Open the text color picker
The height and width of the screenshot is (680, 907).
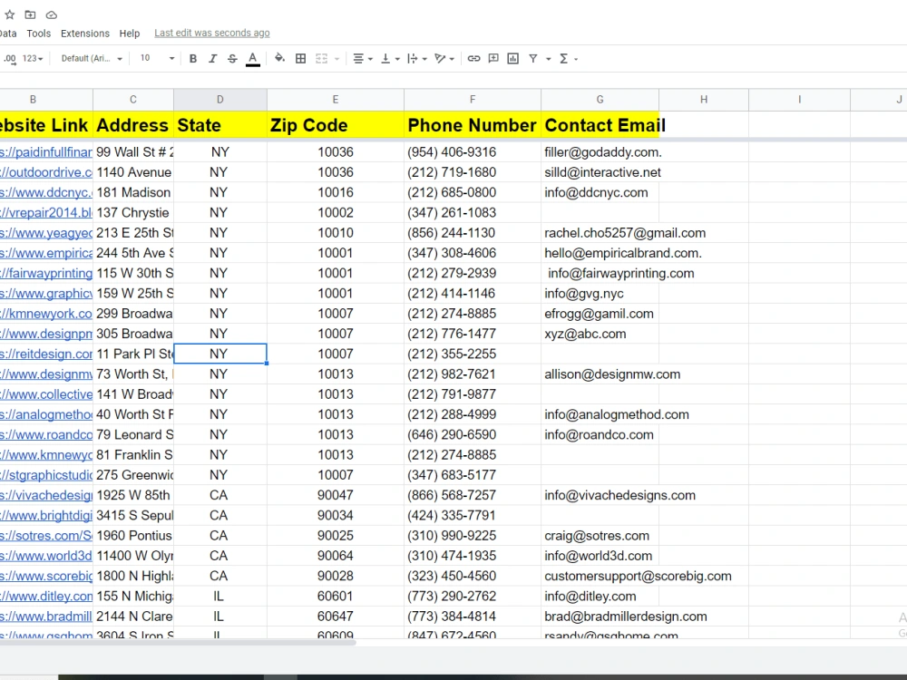253,58
